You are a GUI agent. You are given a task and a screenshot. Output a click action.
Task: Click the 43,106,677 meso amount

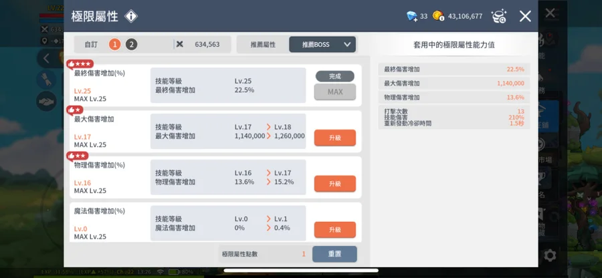[x=465, y=16]
